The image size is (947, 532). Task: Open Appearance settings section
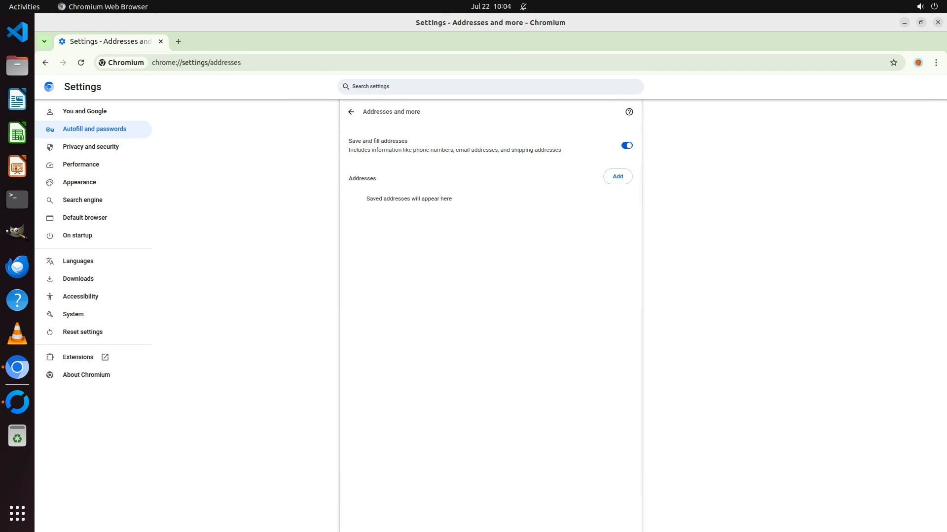coord(79,182)
